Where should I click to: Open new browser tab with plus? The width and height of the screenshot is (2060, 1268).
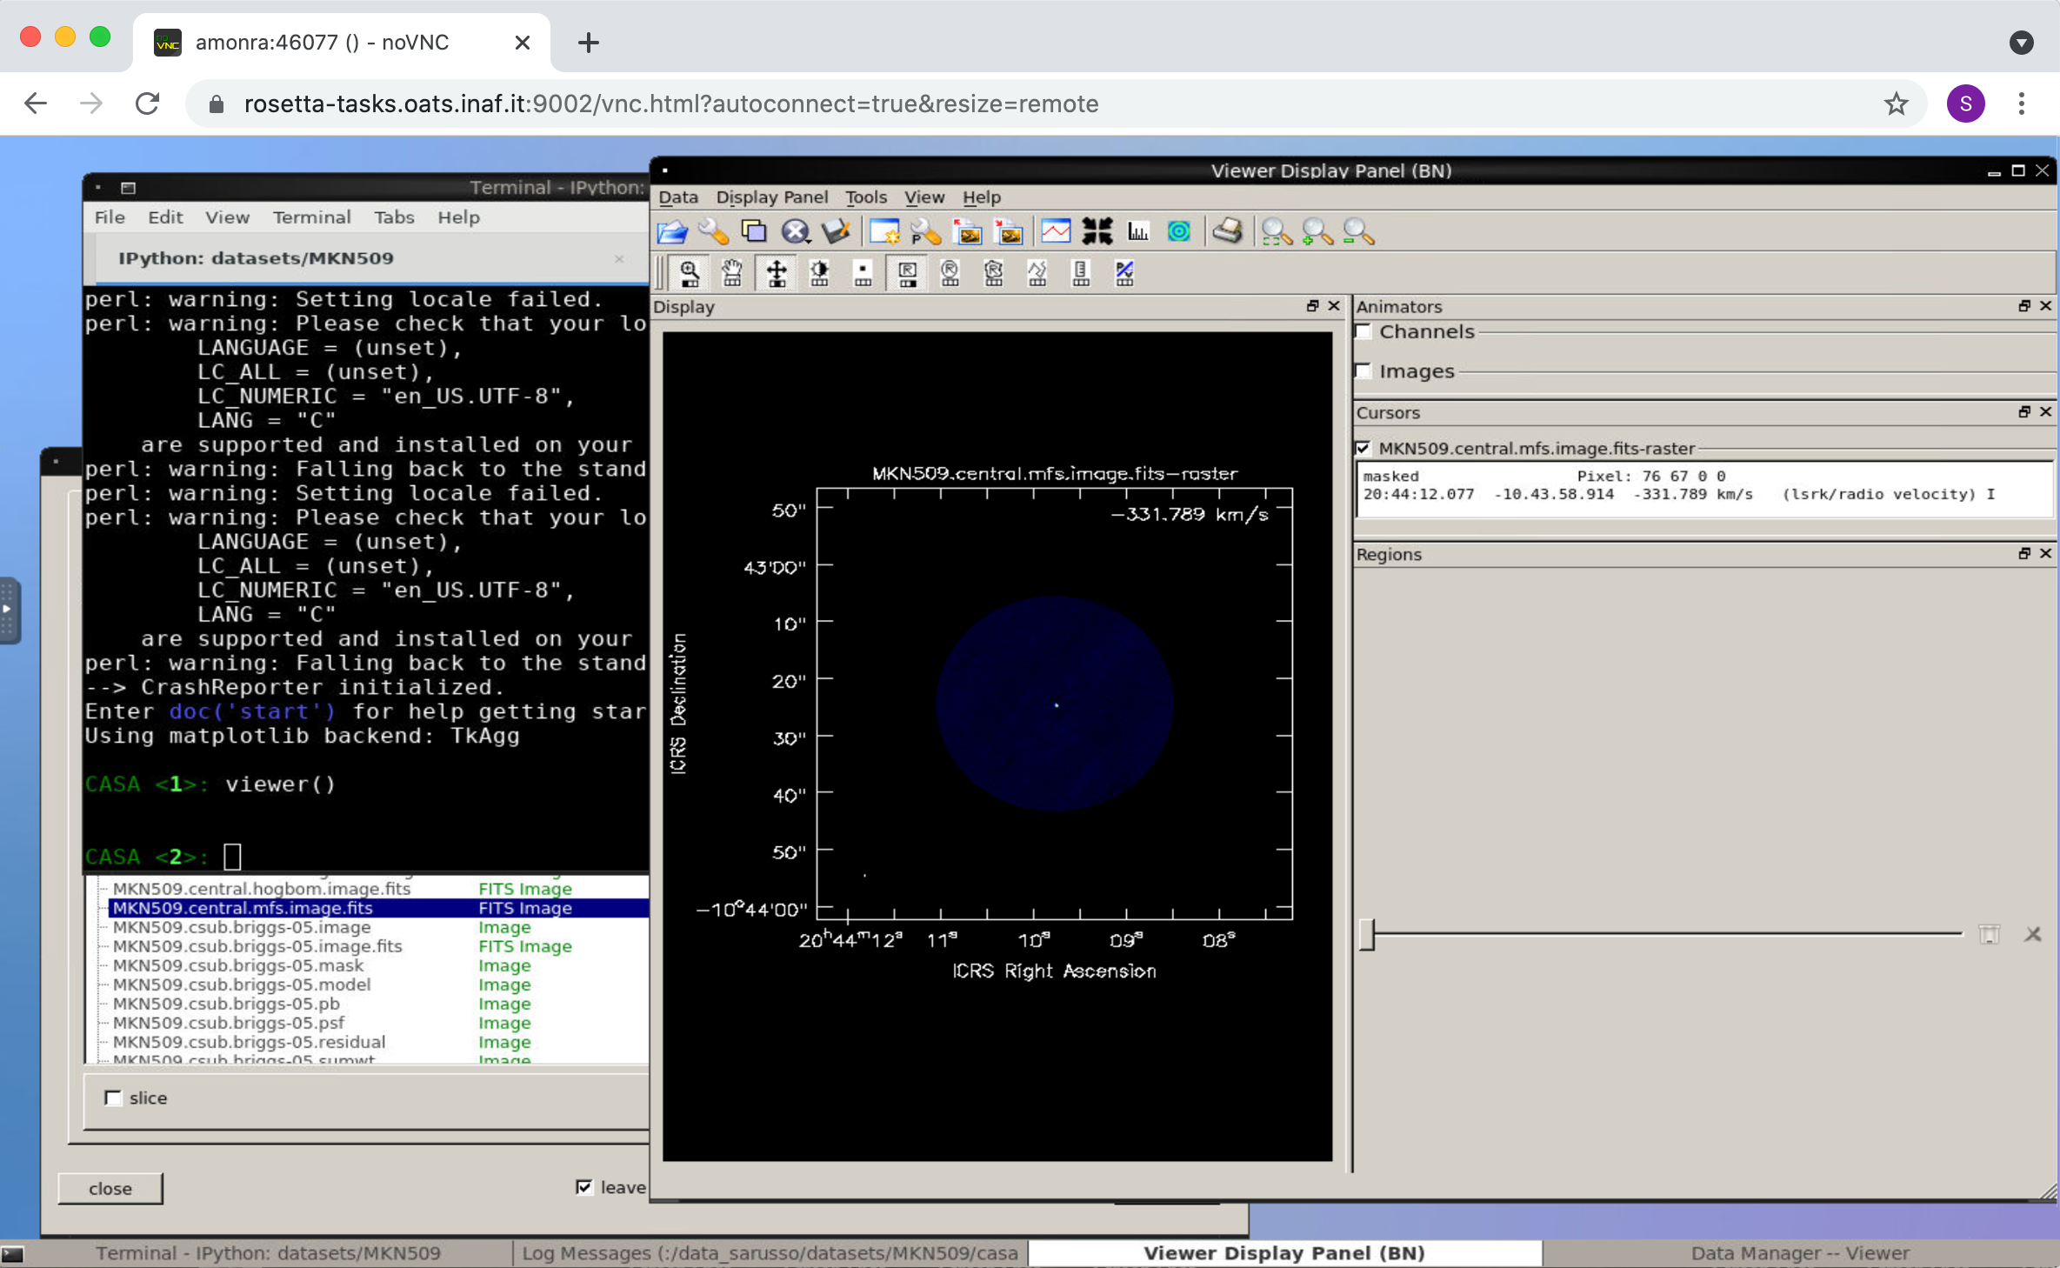(589, 43)
